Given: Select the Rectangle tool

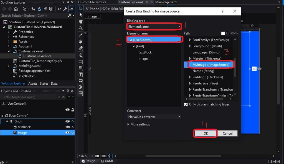Looking at the screenshot, I should point(81,62).
